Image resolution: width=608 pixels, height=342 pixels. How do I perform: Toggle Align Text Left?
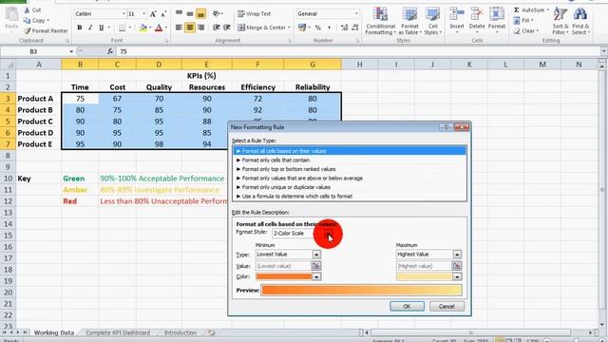pos(179,28)
